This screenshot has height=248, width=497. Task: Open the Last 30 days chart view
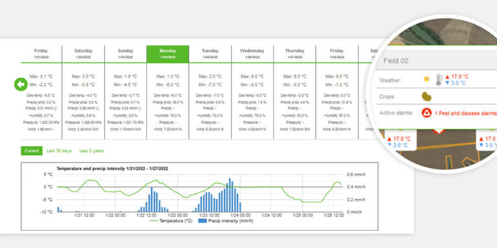[x=60, y=151]
